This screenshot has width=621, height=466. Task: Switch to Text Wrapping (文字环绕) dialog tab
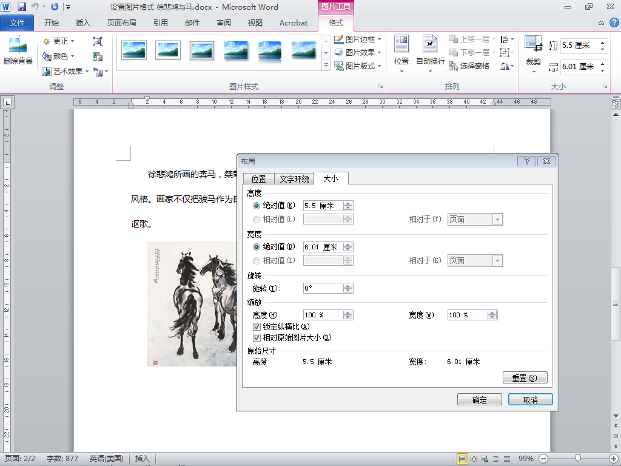click(294, 179)
